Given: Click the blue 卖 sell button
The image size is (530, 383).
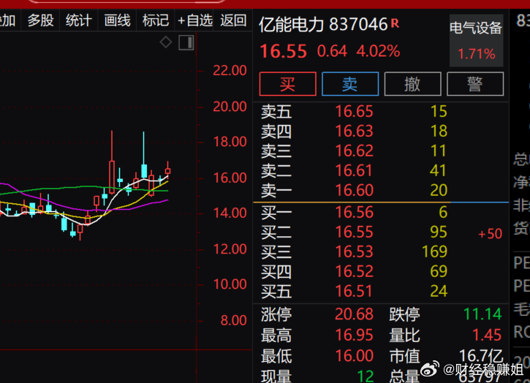Looking at the screenshot, I should pos(350,84).
